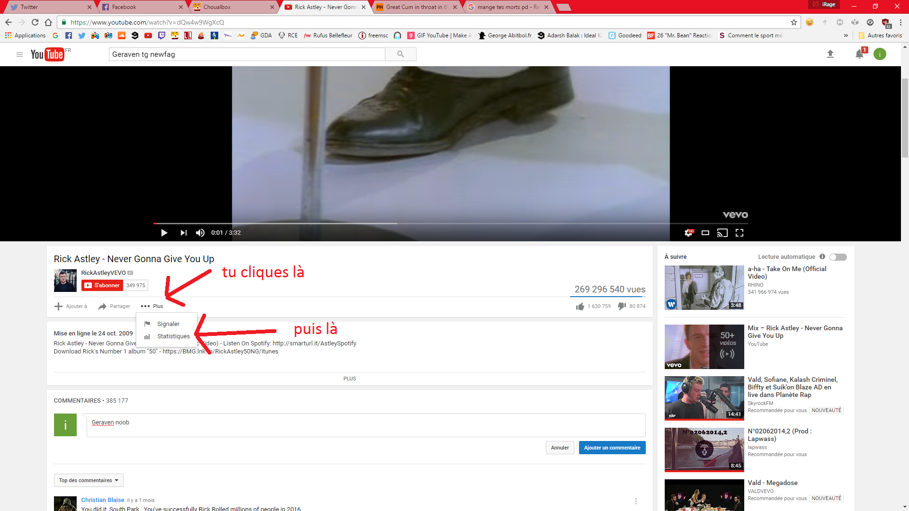Screen dimensions: 909x511
Task: Click the Cast to TV icon
Action: click(722, 233)
